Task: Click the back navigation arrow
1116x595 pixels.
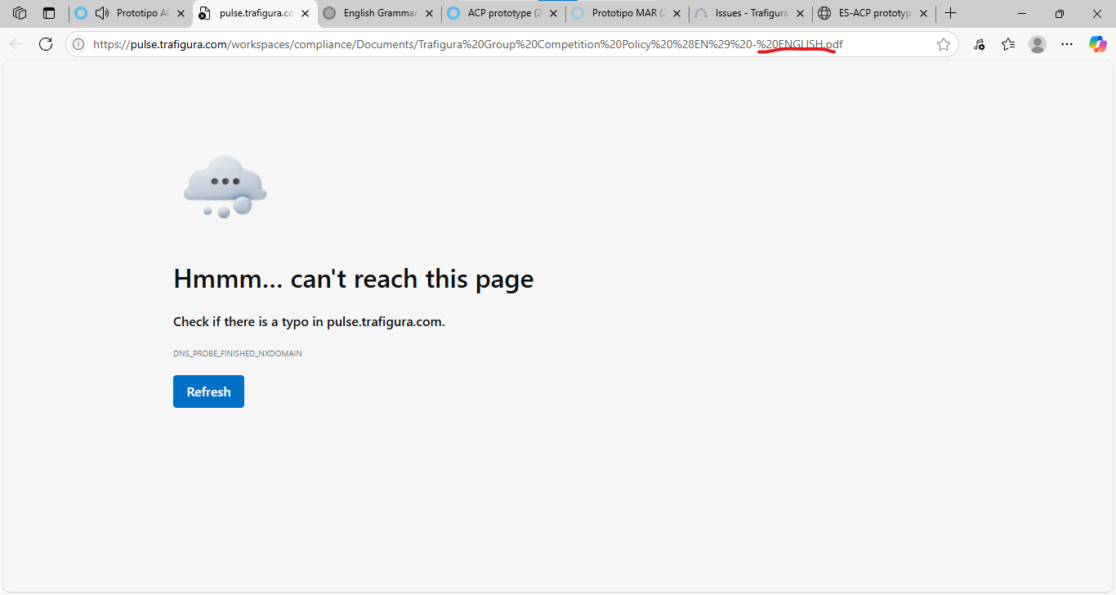Action: pos(16,44)
